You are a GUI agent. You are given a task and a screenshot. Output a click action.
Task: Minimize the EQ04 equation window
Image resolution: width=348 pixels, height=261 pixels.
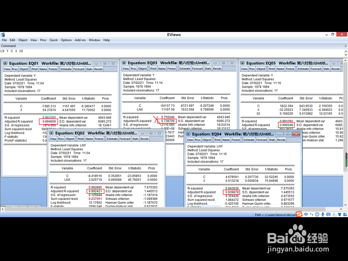click(279, 134)
